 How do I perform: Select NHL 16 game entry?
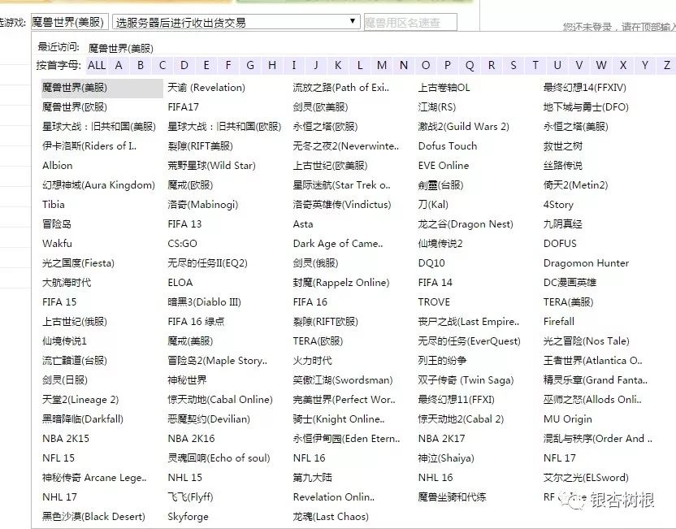click(x=435, y=477)
